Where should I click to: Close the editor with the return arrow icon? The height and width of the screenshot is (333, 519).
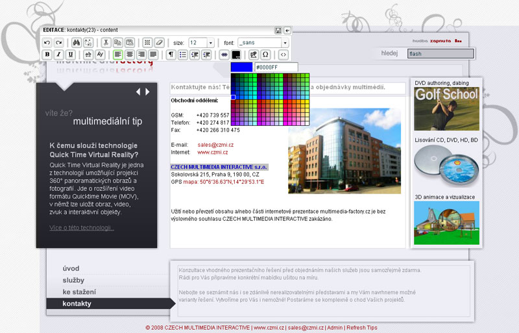click(287, 31)
